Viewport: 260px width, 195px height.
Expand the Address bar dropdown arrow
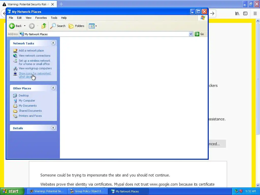[191, 34]
